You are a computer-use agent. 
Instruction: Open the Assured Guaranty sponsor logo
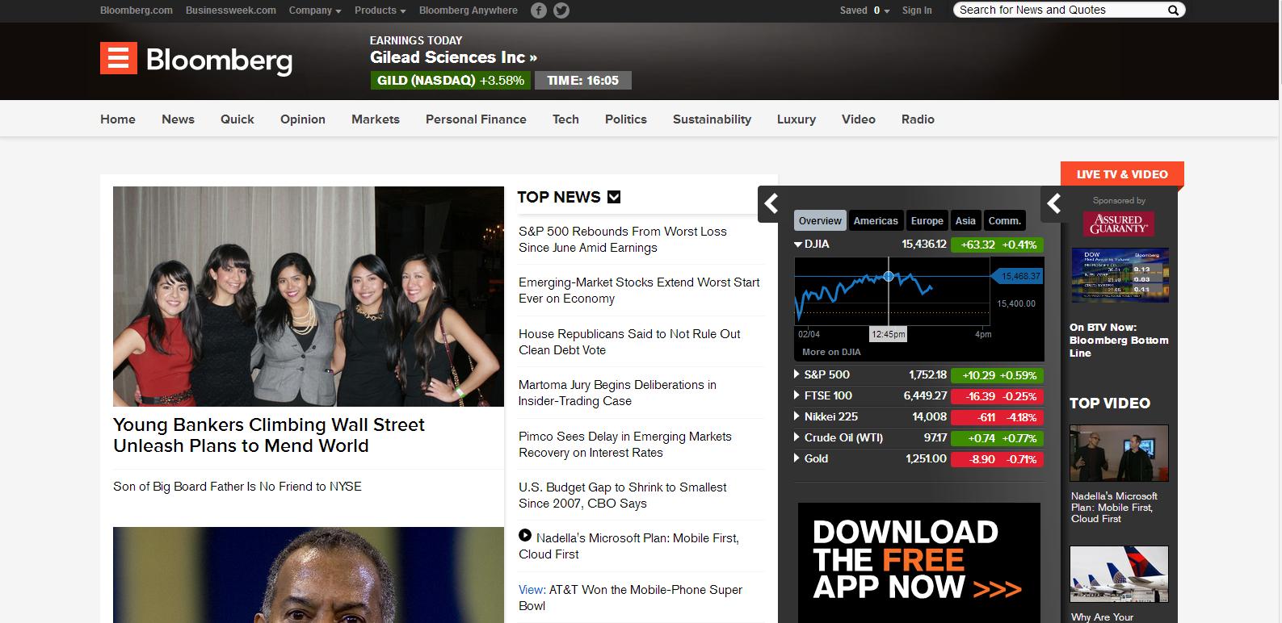[1119, 224]
